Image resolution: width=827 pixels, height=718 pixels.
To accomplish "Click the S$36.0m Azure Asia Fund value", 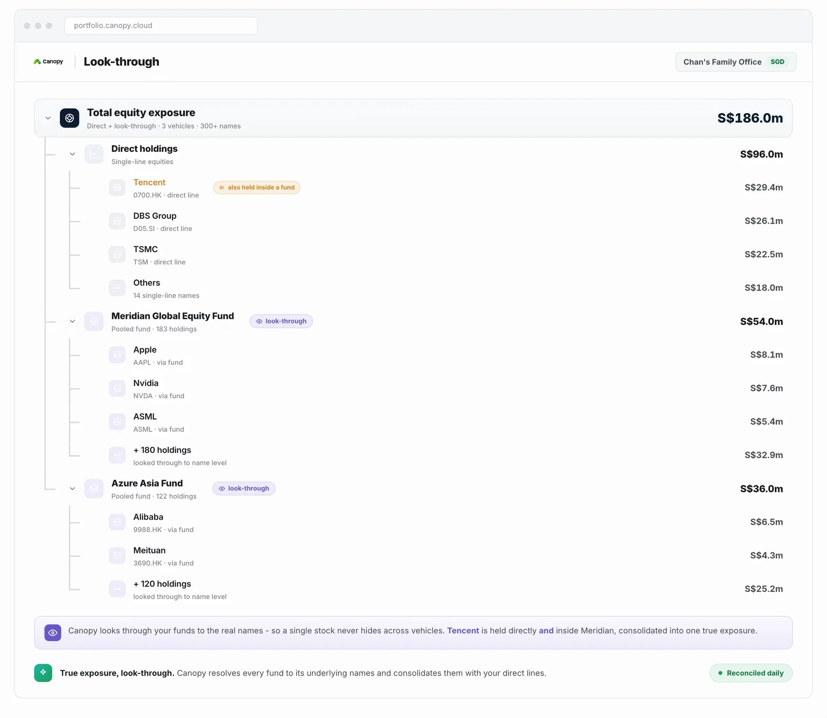I will 761,489.
